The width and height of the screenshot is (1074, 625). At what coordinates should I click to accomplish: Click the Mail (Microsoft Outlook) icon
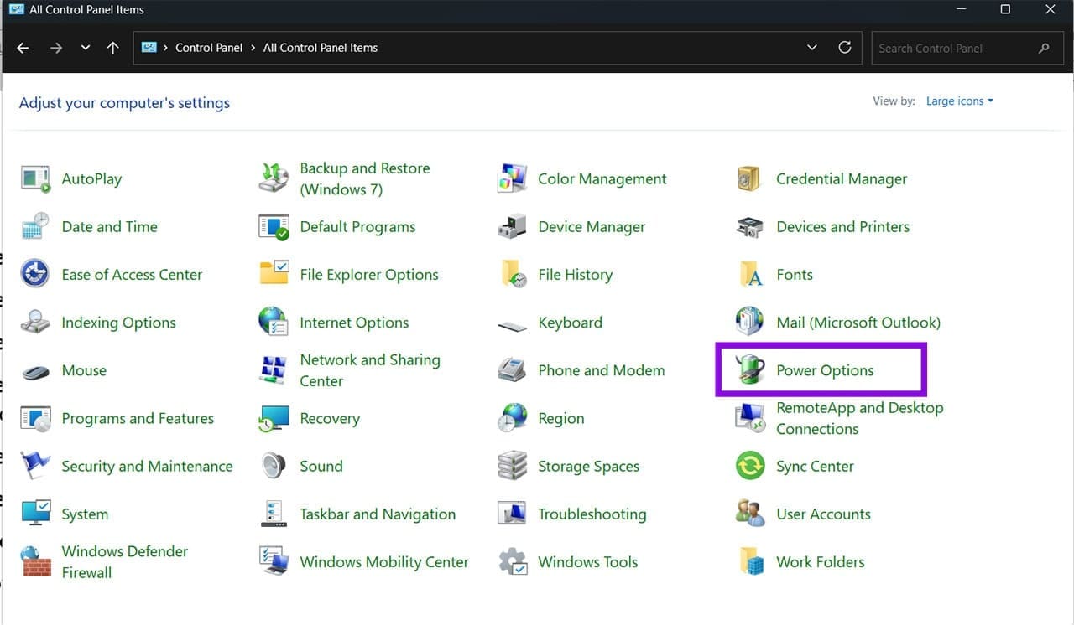click(749, 322)
